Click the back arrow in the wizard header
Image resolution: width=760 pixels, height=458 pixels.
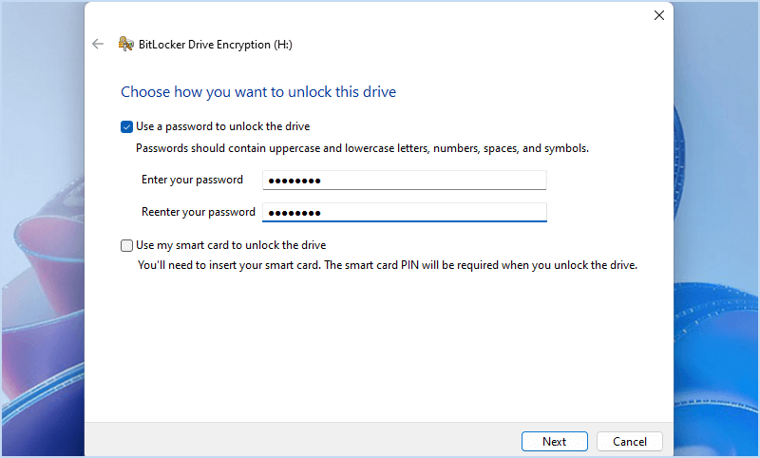pos(97,44)
